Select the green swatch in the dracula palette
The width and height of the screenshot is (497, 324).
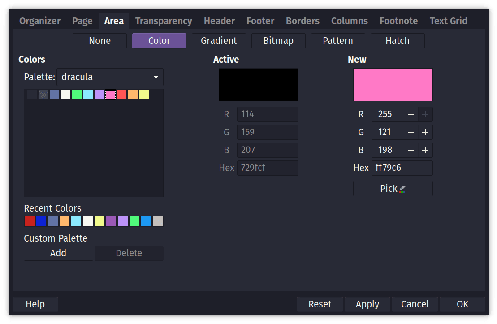(x=77, y=95)
